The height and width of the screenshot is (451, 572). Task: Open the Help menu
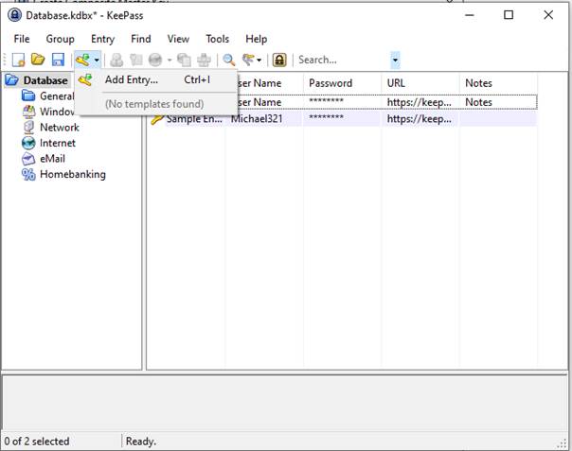click(x=256, y=39)
